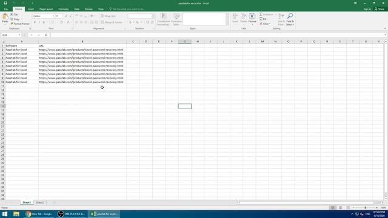388x218 pixels.
Task: Add a new sheet with plus button
Action: pos(54,203)
